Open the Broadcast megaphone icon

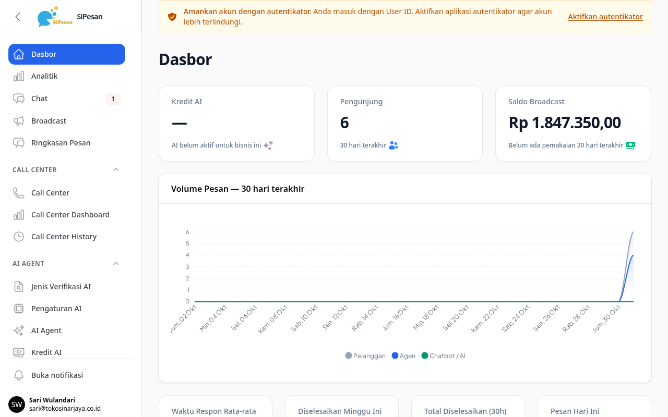tap(19, 121)
